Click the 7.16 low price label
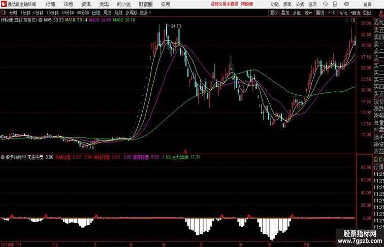Viewport: 384px width, 247px height. [x=90, y=148]
